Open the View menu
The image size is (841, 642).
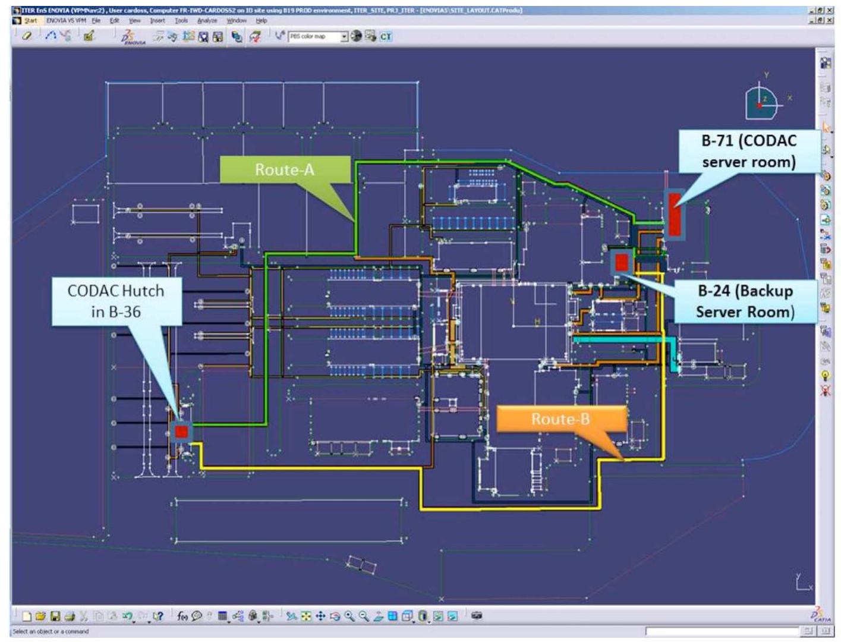point(135,20)
